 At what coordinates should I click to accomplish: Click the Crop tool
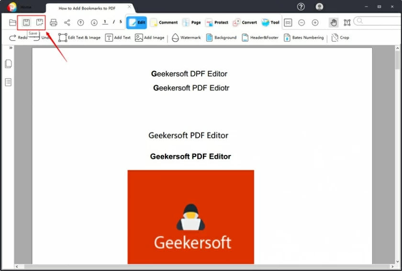coord(340,38)
